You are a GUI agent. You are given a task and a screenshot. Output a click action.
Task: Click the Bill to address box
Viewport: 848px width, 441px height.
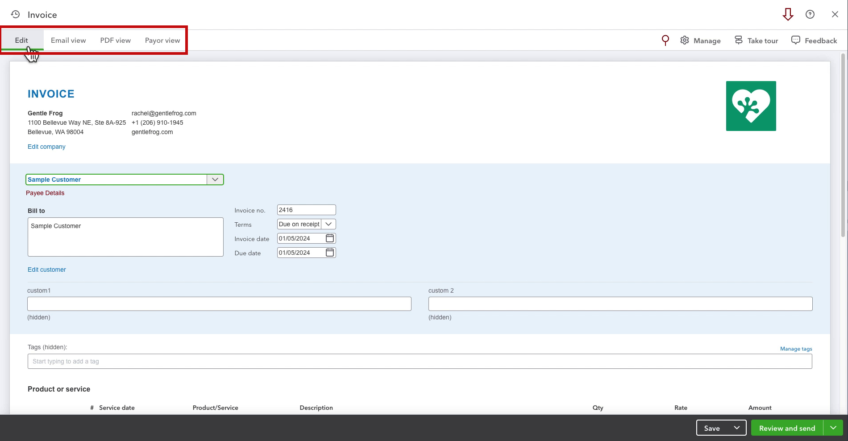coord(125,237)
